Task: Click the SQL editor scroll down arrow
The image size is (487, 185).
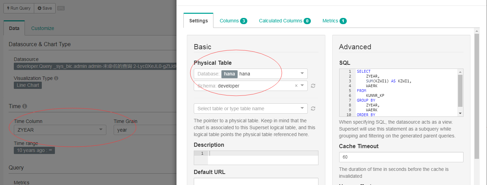Action: point(460,113)
